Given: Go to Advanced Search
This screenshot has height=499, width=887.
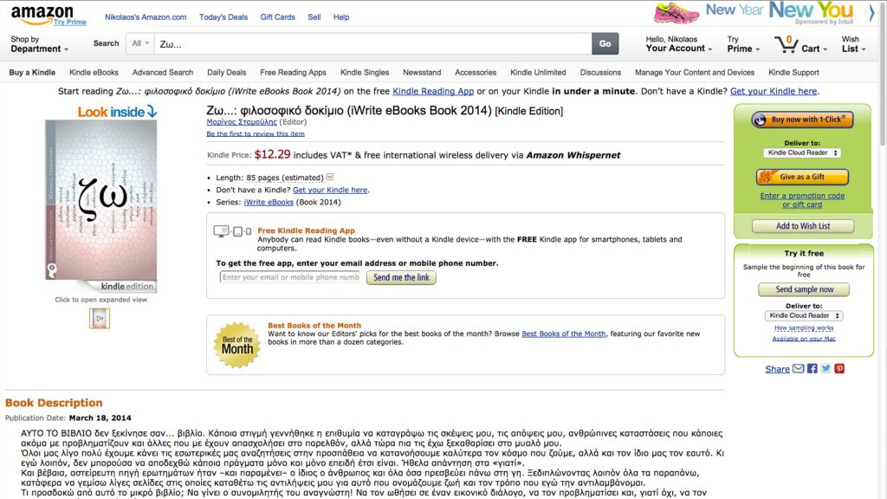Looking at the screenshot, I should tap(163, 73).
